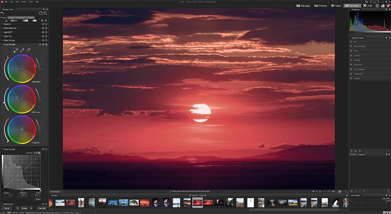Select the first eyedropper in Tone Wheels
This screenshot has height=214, width=391.
pyautogui.click(x=15, y=50)
